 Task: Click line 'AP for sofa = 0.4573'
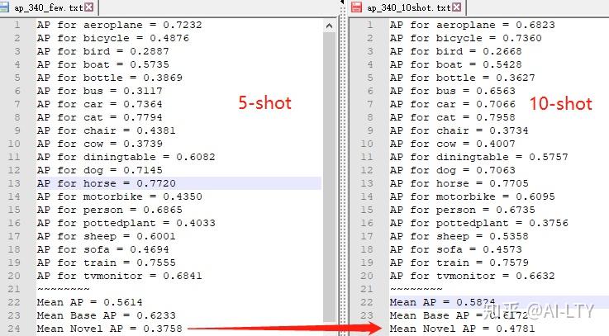click(x=456, y=249)
